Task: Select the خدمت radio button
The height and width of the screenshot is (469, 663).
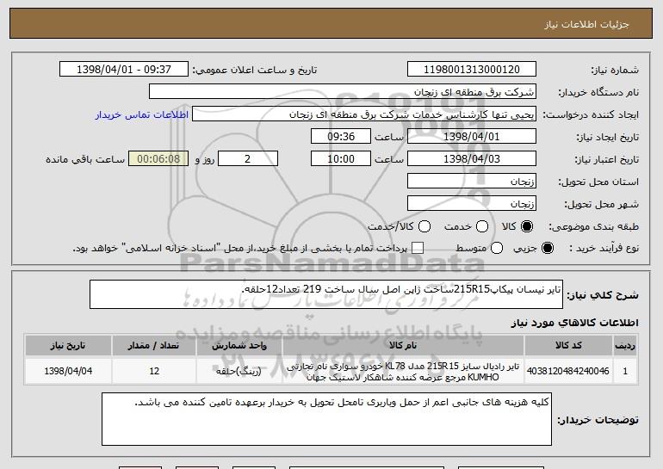Action: pyautogui.click(x=482, y=226)
